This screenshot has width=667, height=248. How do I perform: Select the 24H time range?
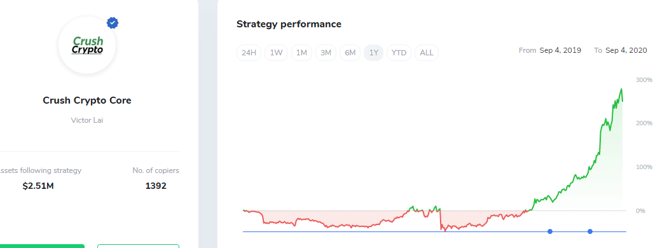[249, 53]
